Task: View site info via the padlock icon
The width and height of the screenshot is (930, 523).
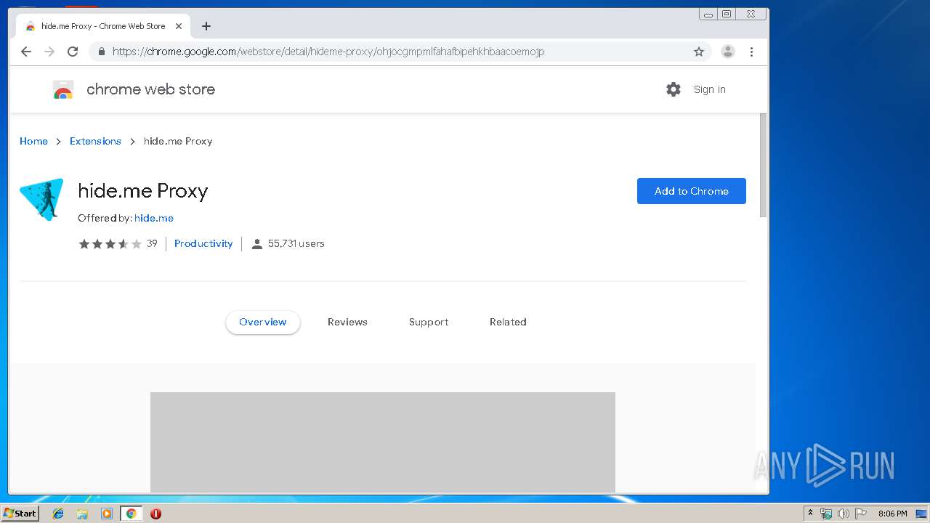Action: [101, 52]
